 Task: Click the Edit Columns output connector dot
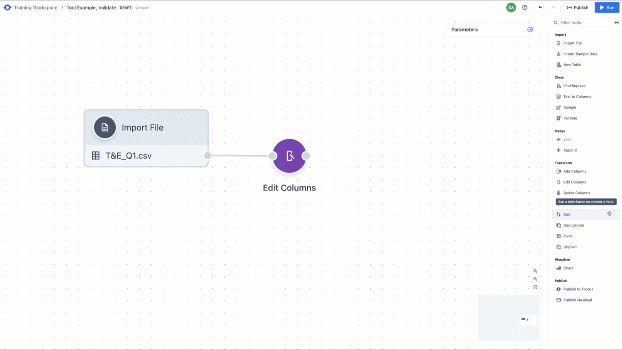click(306, 156)
